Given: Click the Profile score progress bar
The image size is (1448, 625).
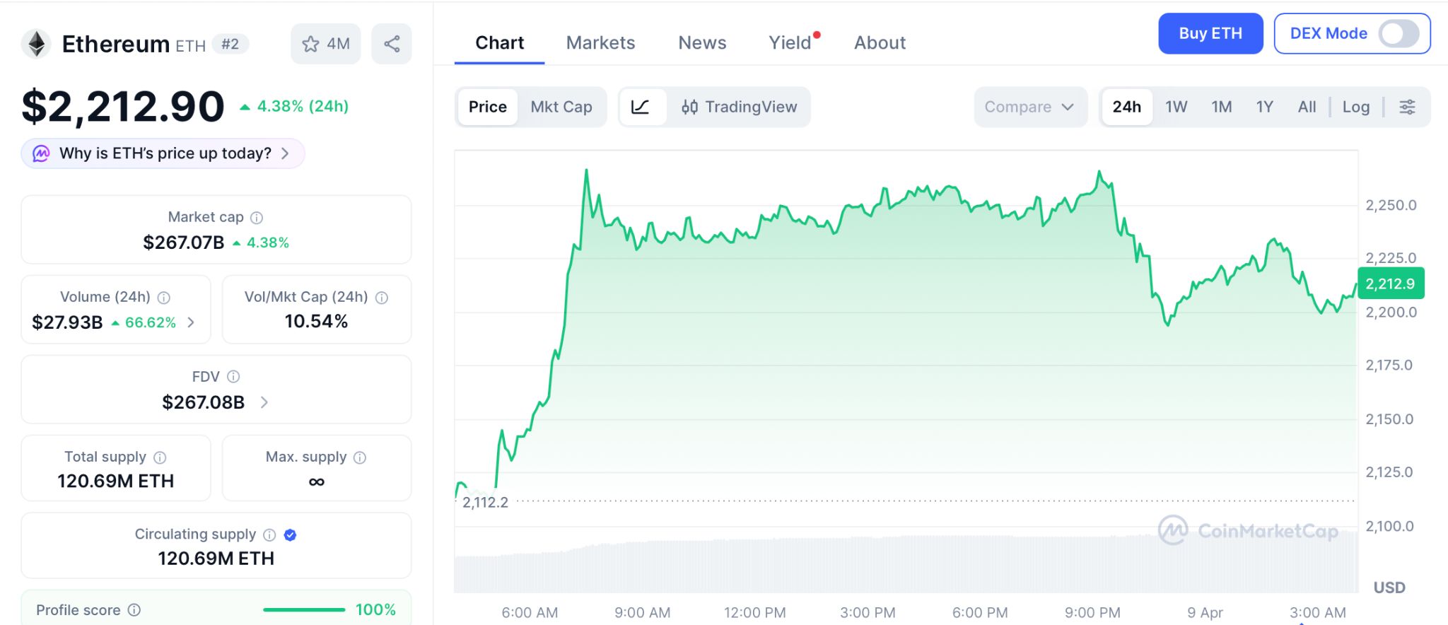Looking at the screenshot, I should (x=304, y=609).
